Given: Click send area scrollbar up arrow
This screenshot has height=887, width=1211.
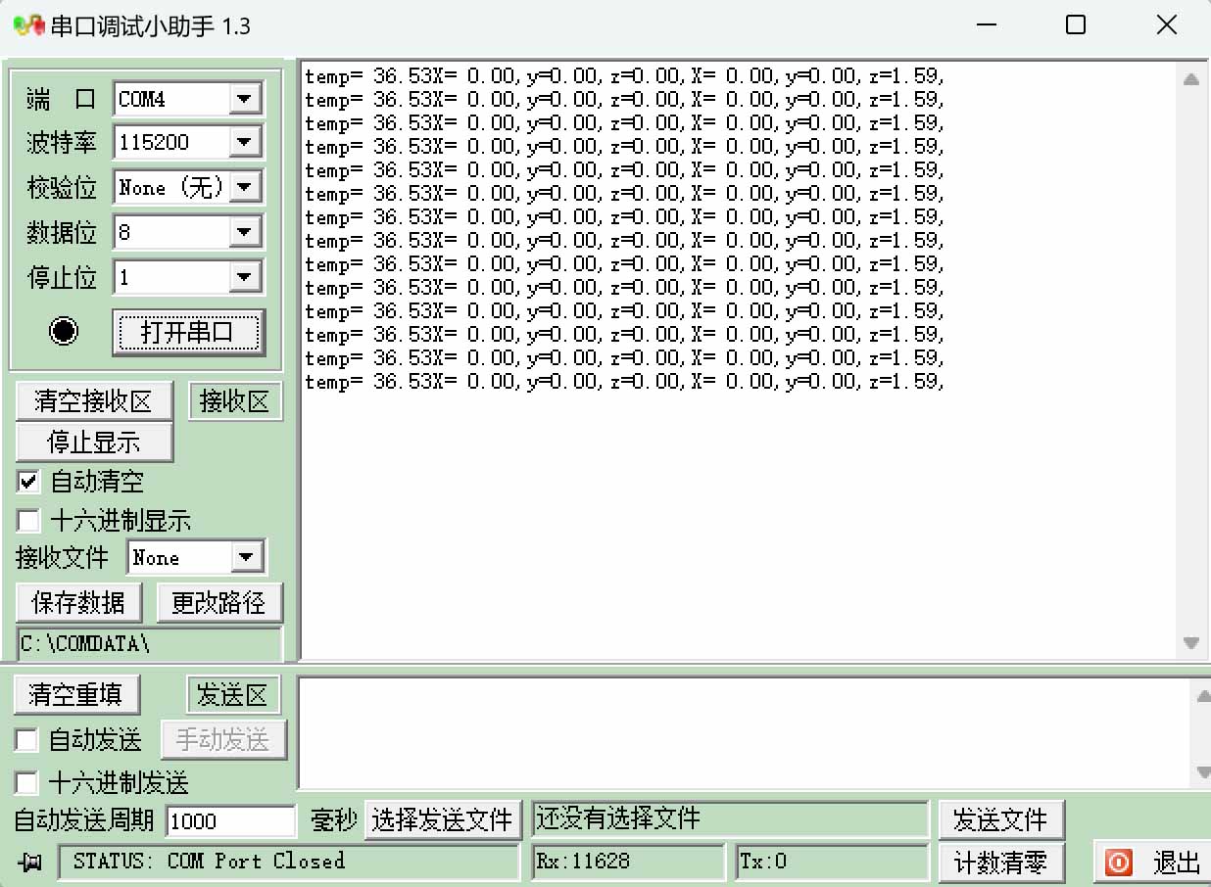Looking at the screenshot, I should click(1203, 695).
